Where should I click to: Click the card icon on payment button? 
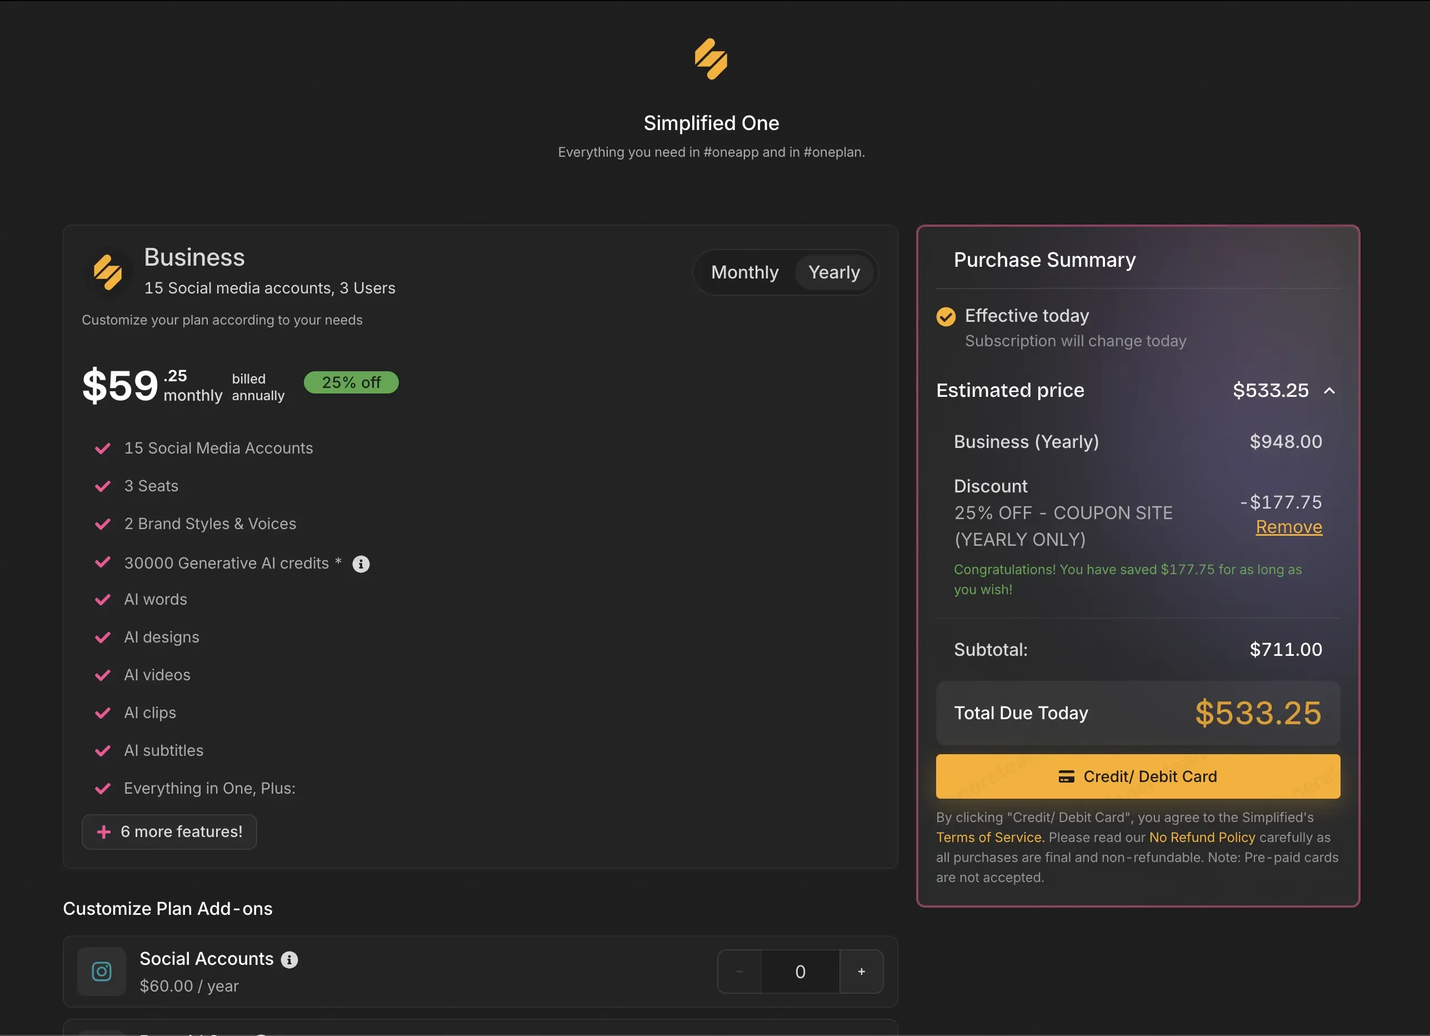[x=1066, y=776]
